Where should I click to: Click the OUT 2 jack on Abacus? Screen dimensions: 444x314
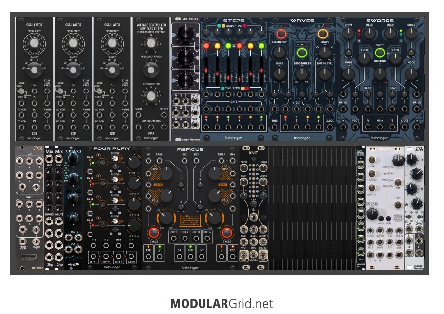click(185, 238)
